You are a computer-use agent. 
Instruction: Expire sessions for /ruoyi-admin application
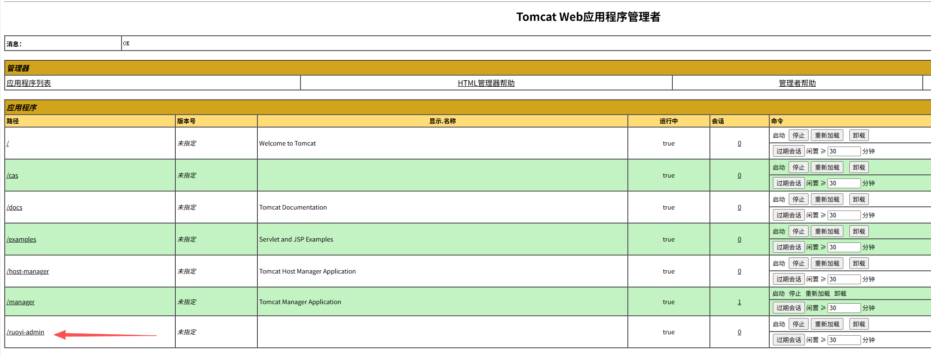pyautogui.click(x=789, y=340)
